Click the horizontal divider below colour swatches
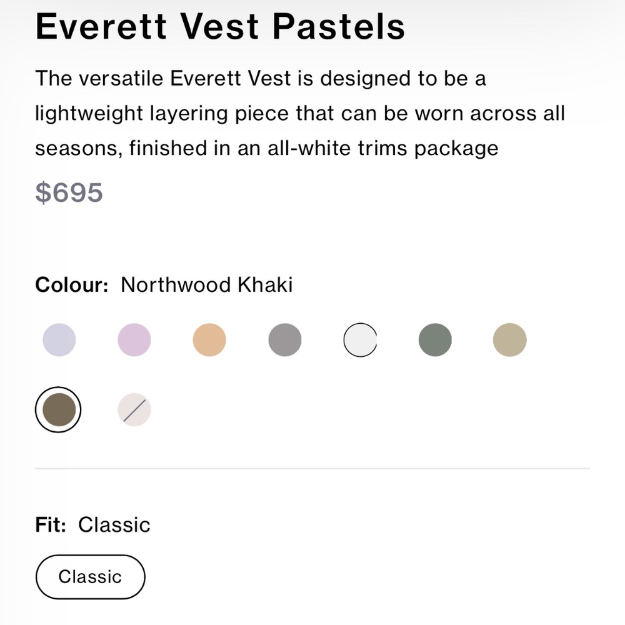Viewport: 625px width, 625px height. 312,468
